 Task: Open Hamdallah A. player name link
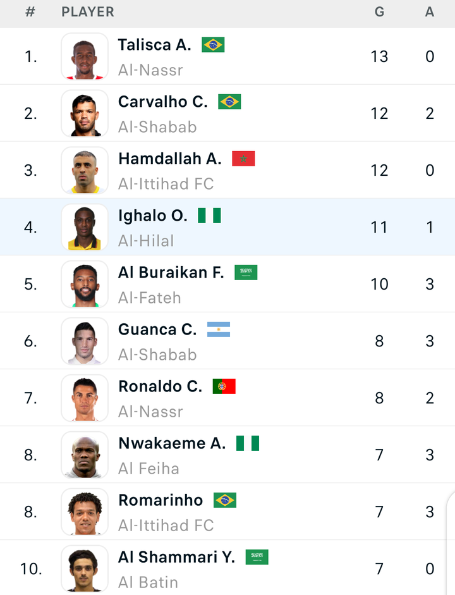point(170,159)
